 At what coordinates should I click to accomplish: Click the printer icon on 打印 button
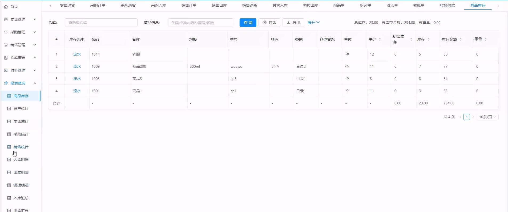click(264, 23)
